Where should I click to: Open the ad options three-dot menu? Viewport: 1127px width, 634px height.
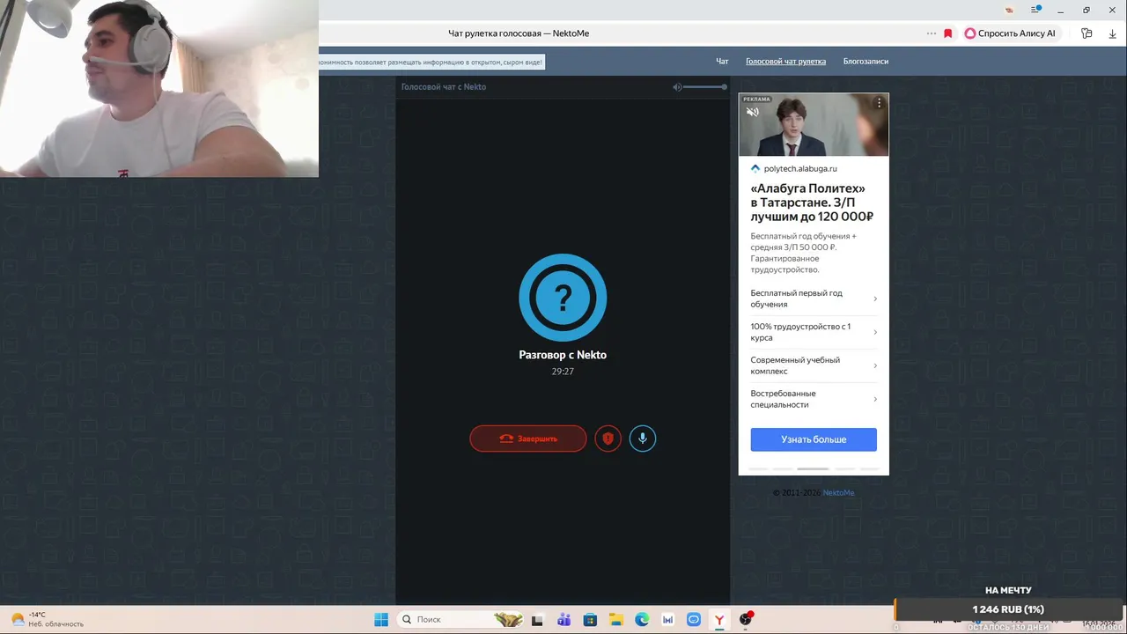(878, 103)
